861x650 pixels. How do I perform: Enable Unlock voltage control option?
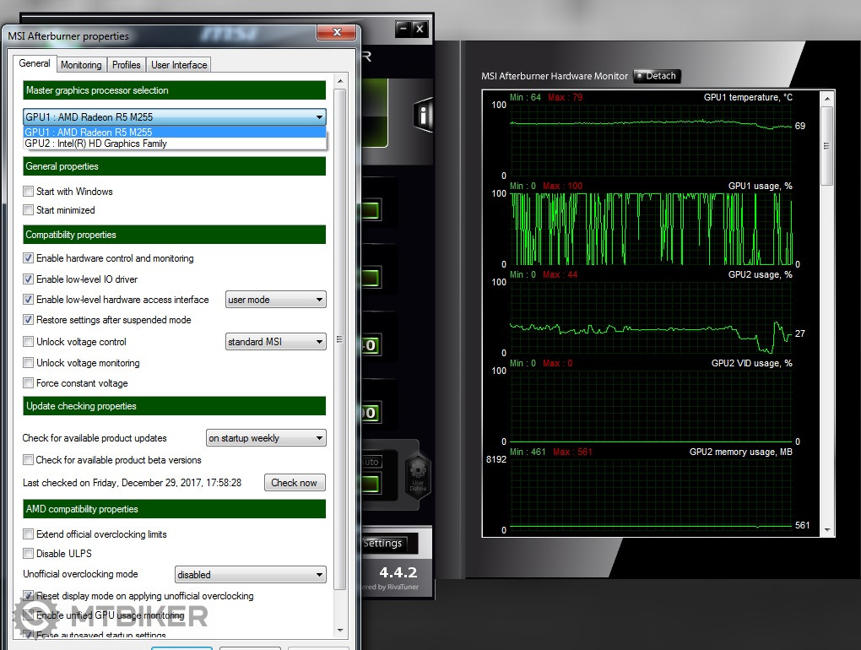pos(29,342)
